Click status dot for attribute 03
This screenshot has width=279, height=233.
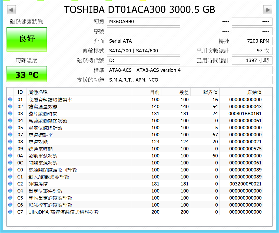point(10,113)
